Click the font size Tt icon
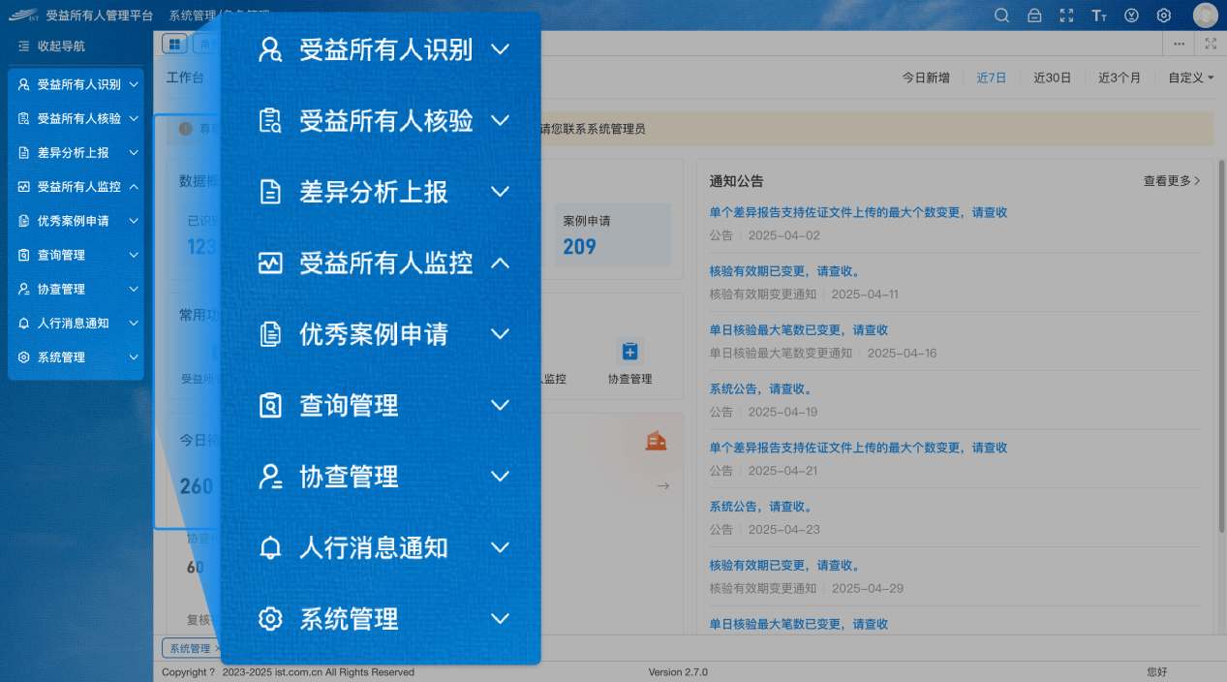The width and height of the screenshot is (1227, 682). [x=1098, y=15]
